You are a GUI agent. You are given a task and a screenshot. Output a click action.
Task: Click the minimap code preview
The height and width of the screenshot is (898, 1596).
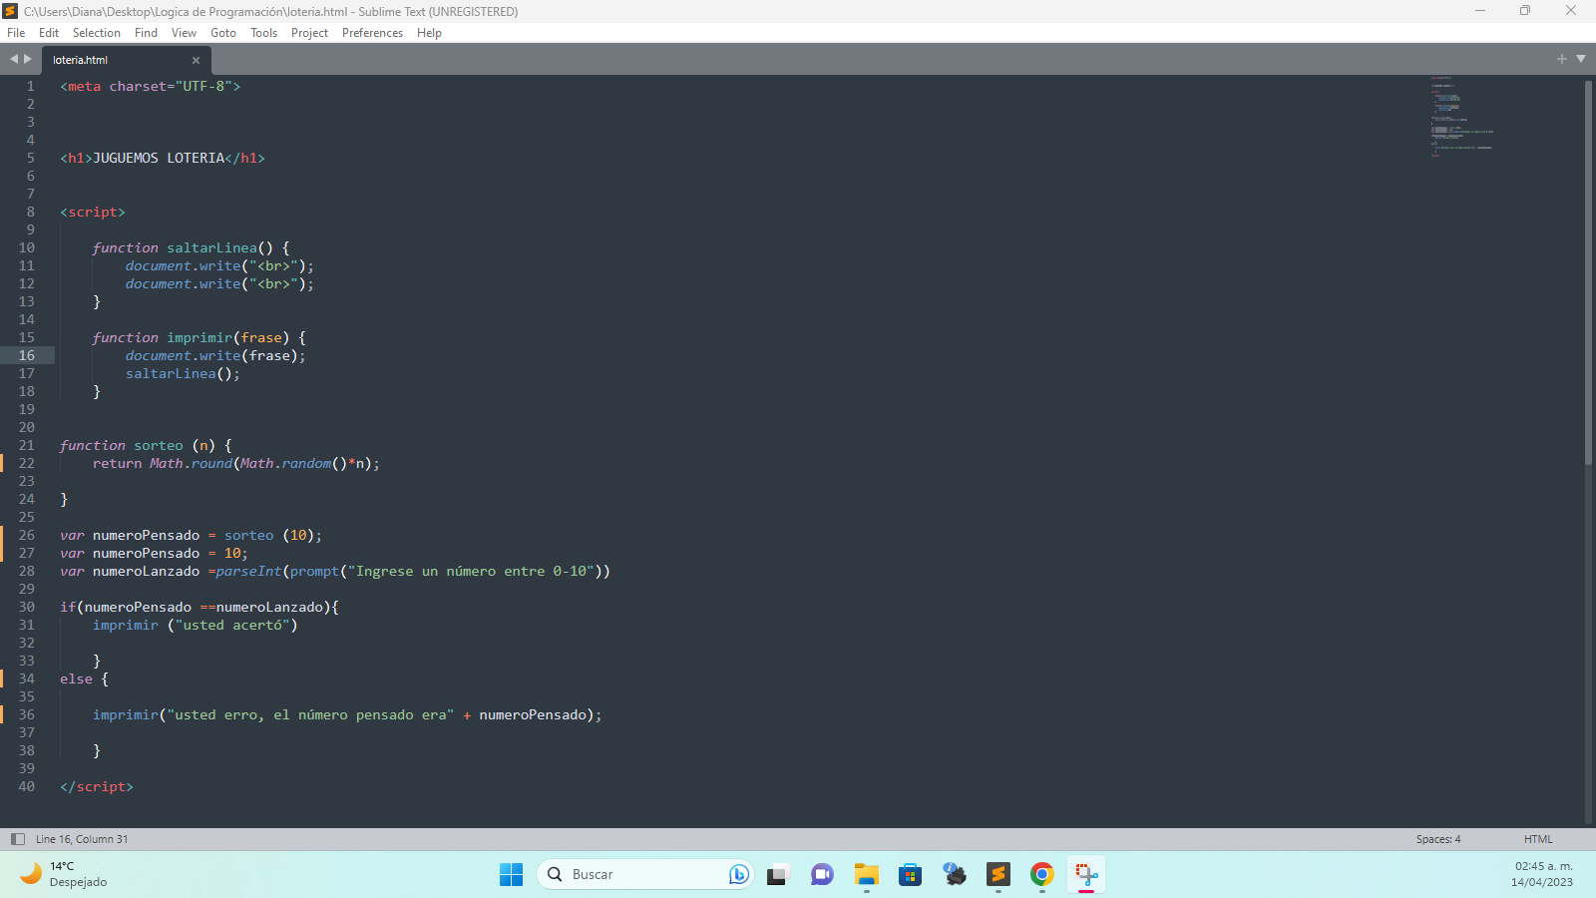[1461, 117]
